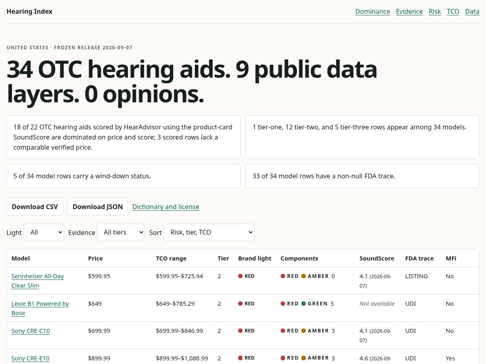Click the card about non-null FDA trace
This screenshot has height=364, width=486.
tap(362, 176)
